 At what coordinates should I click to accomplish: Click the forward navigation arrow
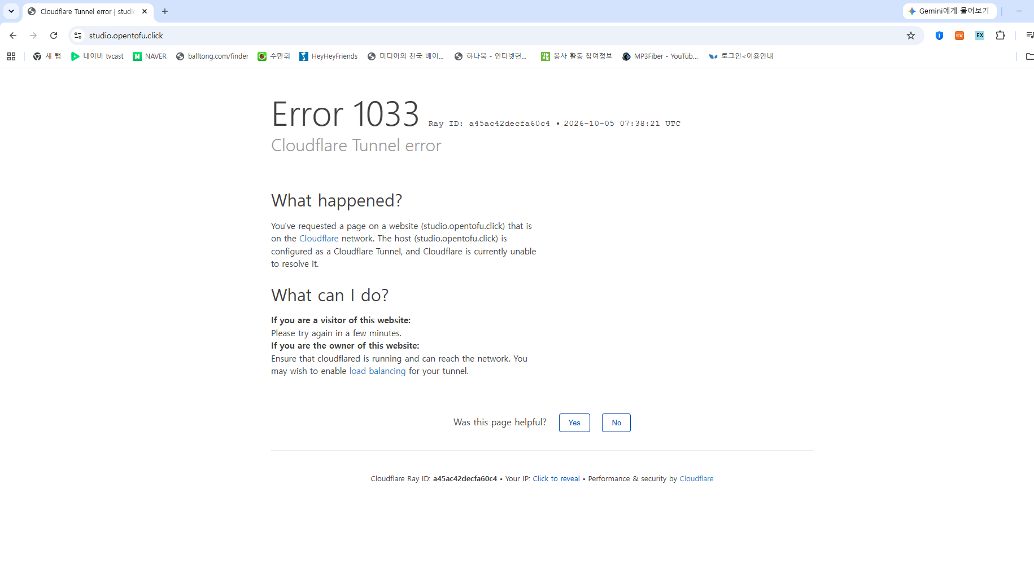tap(33, 36)
